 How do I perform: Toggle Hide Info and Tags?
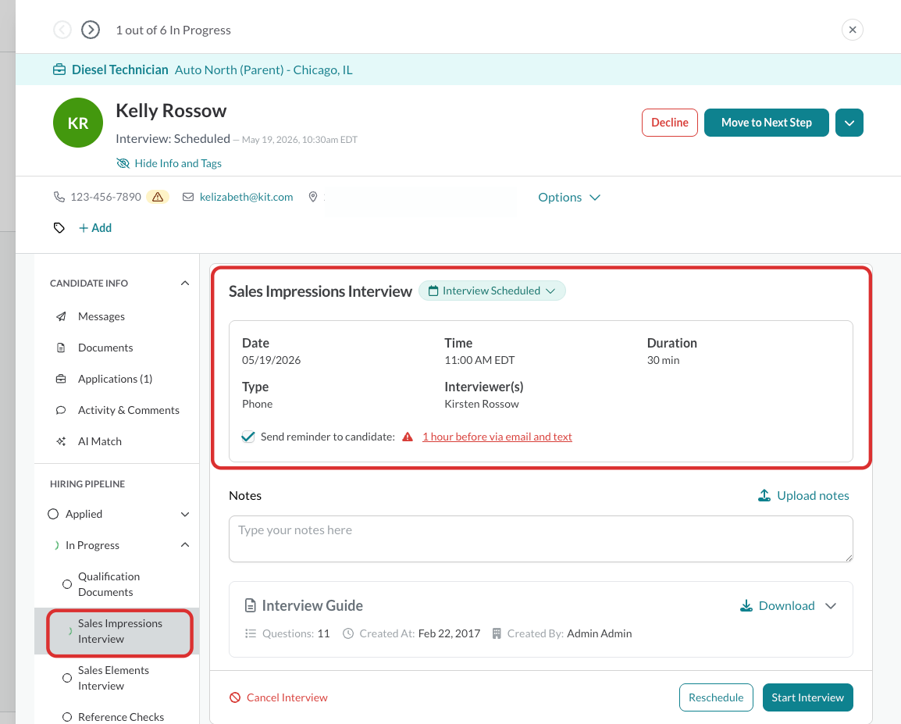click(x=169, y=163)
